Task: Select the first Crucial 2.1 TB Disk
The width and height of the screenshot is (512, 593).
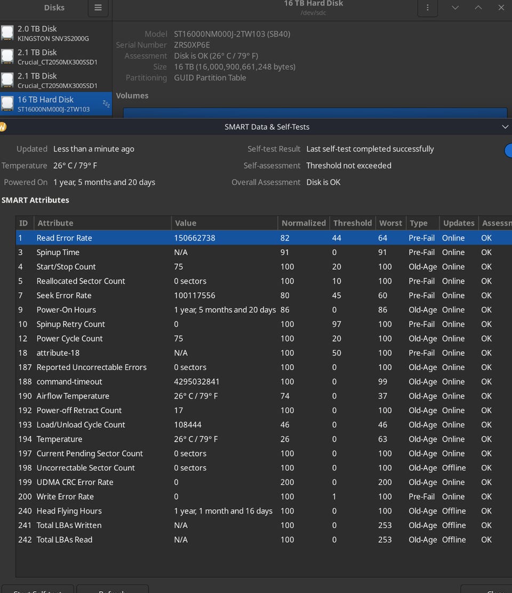Action: (x=56, y=57)
